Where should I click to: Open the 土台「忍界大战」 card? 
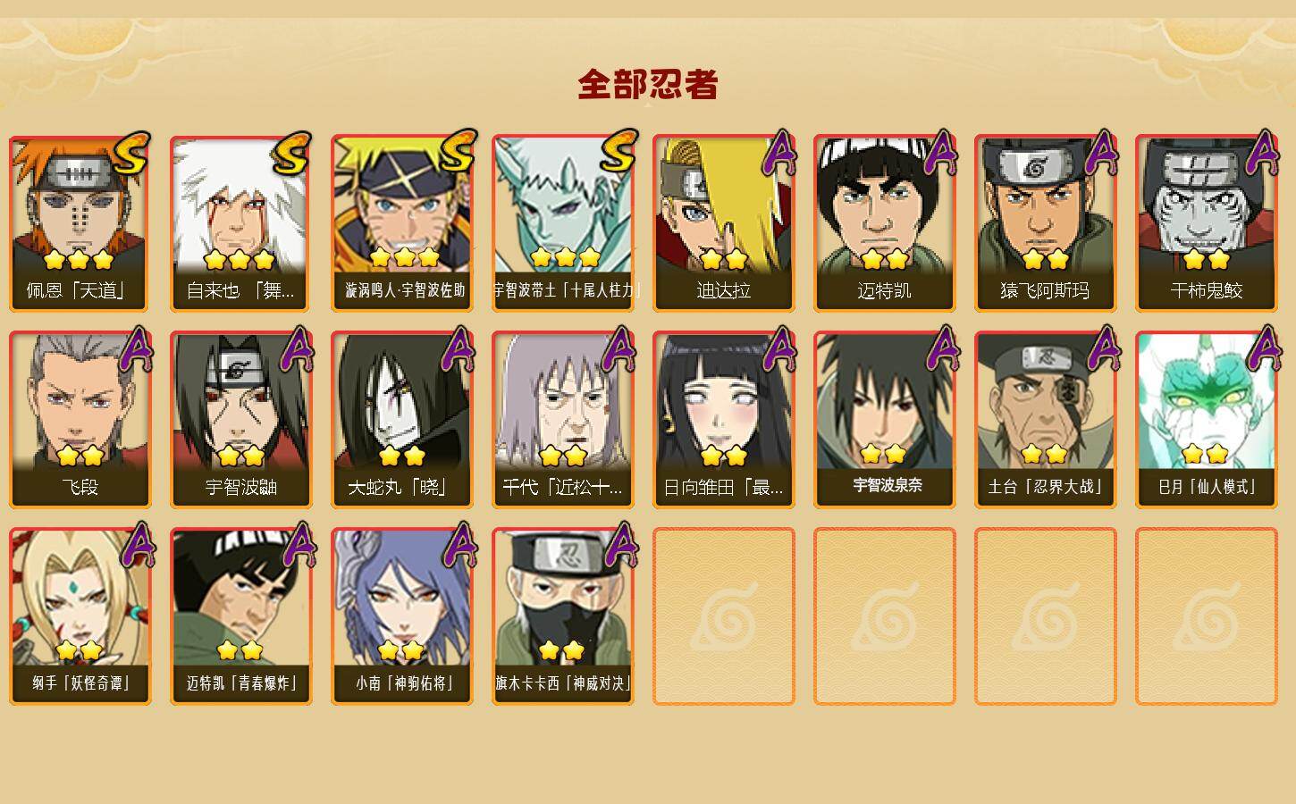click(x=1046, y=420)
